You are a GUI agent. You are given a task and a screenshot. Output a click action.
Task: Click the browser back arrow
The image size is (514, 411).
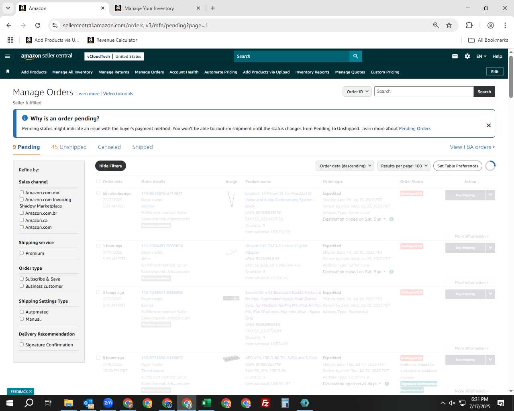(9, 25)
